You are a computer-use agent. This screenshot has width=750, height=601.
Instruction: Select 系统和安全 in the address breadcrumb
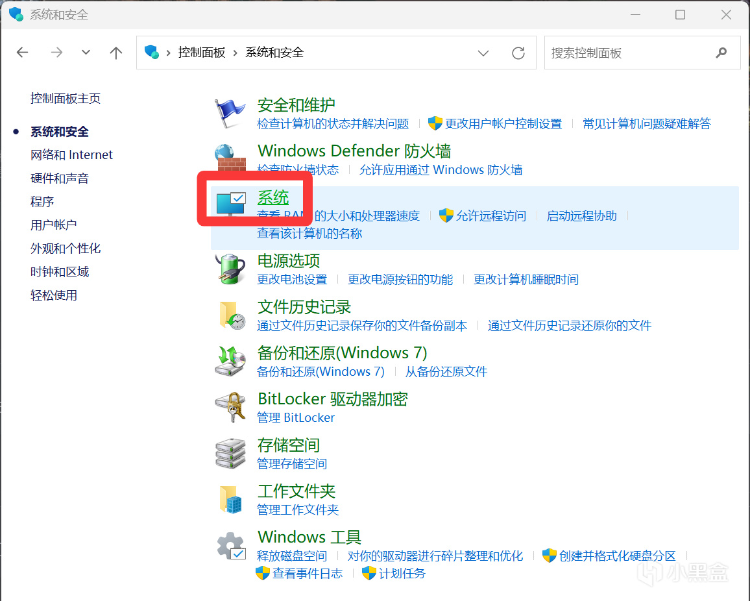pyautogui.click(x=274, y=52)
